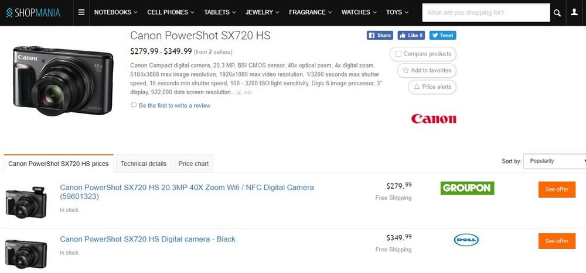Open the Sort by Popularity dropdown
586x273 pixels.
554,161
